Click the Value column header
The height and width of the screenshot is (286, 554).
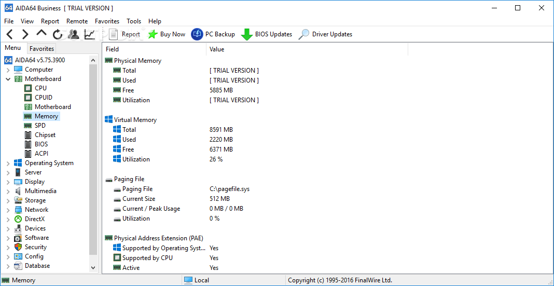click(x=307, y=49)
